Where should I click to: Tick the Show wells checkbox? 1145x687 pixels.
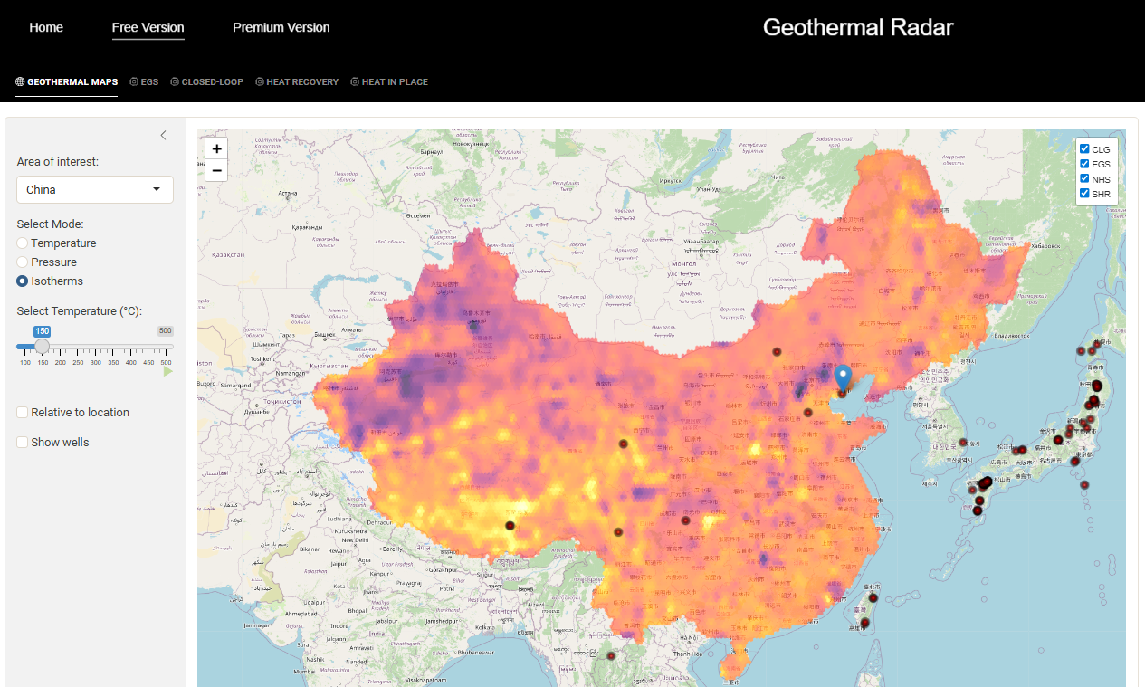[x=23, y=443]
